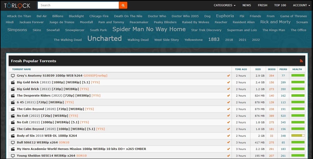
Task: Click the verified checkmark on Young Sheldon row
Action: point(228,156)
